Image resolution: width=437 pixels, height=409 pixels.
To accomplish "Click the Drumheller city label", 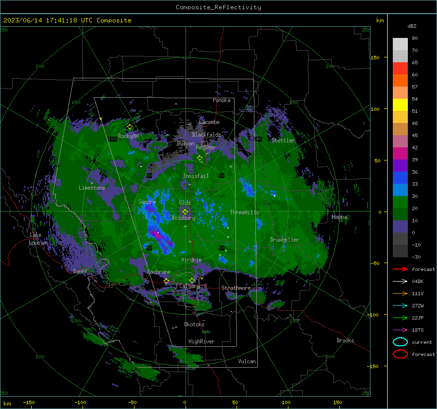I will (285, 240).
